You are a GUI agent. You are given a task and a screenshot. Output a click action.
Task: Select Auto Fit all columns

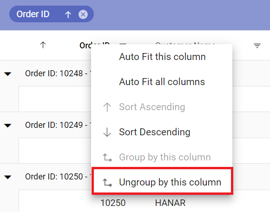[162, 82]
